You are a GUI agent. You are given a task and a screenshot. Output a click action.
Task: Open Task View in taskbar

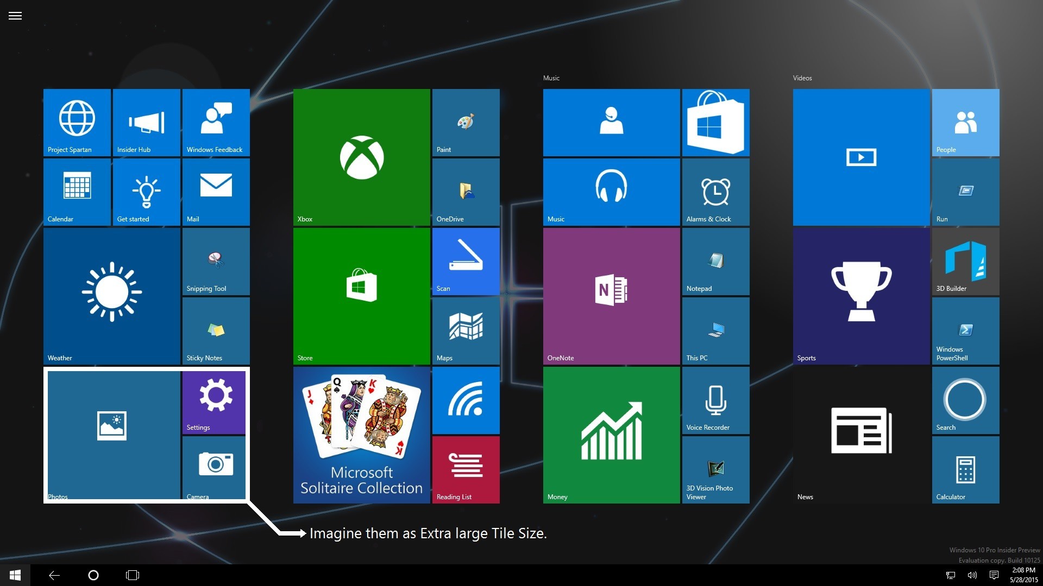click(x=133, y=575)
